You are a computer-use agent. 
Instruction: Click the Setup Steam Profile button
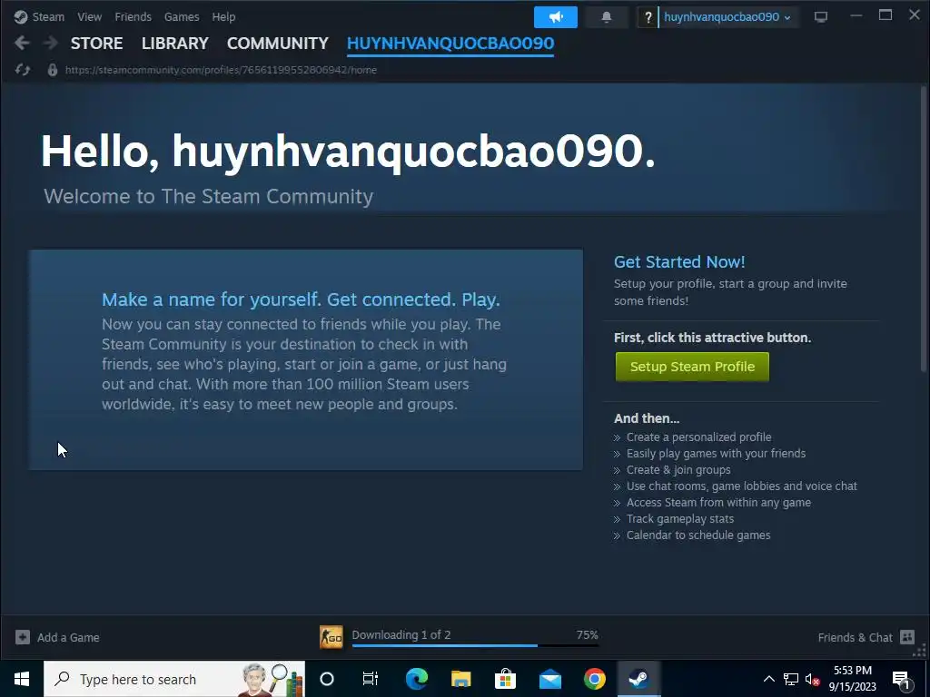pyautogui.click(x=692, y=367)
